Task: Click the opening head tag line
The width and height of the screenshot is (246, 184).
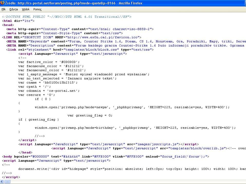Action: tap(8, 25)
